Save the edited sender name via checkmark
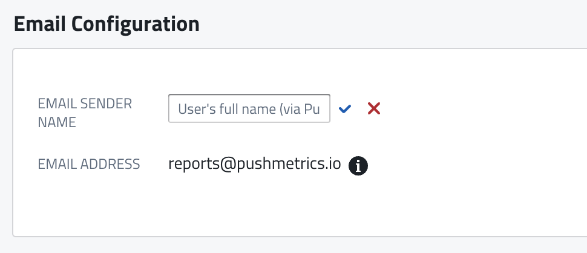This screenshot has height=253, width=587. coord(345,109)
